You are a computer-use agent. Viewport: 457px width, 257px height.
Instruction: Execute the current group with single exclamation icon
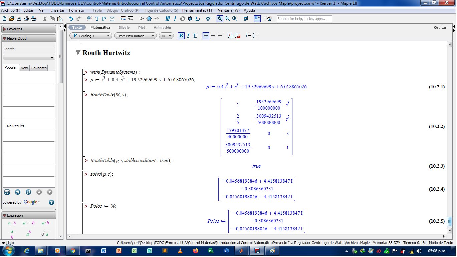tap(175, 19)
